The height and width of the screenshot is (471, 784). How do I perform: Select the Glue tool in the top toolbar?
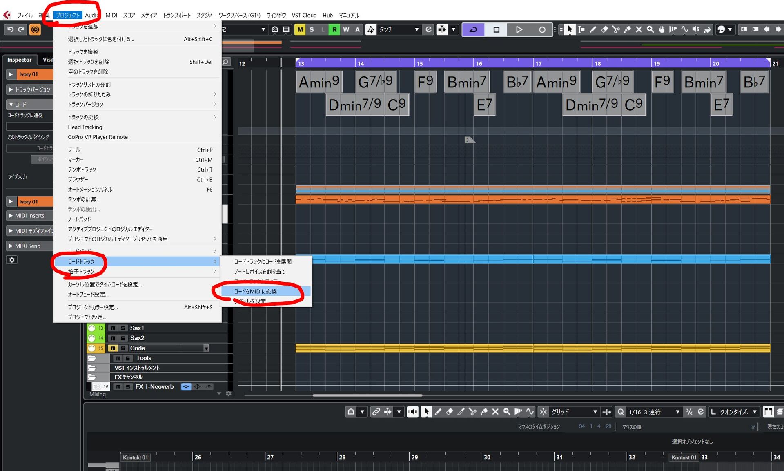click(x=627, y=29)
